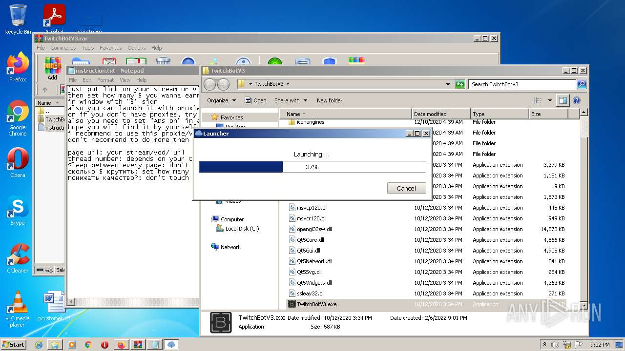Viewport: 625px width, 351px height.
Task: Click the search magnifier icon in Explorer
Action: (581, 84)
